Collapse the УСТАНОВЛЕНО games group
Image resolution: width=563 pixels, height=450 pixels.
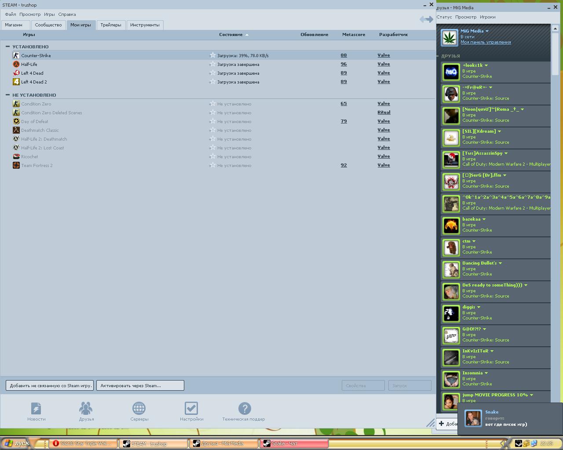tap(7, 46)
